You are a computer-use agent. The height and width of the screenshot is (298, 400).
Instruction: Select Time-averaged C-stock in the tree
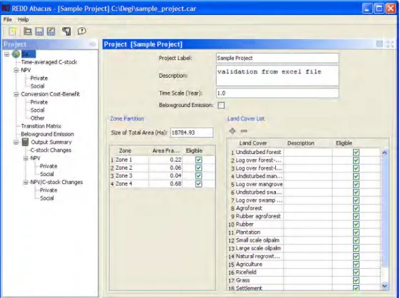pos(49,62)
